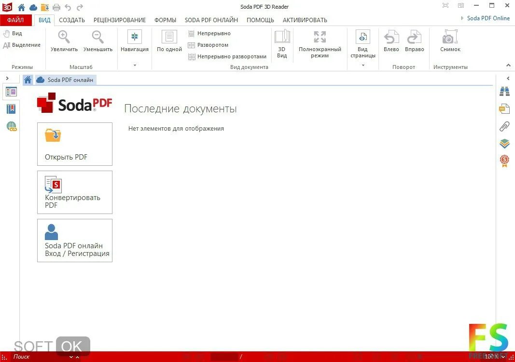The height and width of the screenshot is (362, 515).
Task: Open the search options dropdown arrow
Action: point(71,357)
